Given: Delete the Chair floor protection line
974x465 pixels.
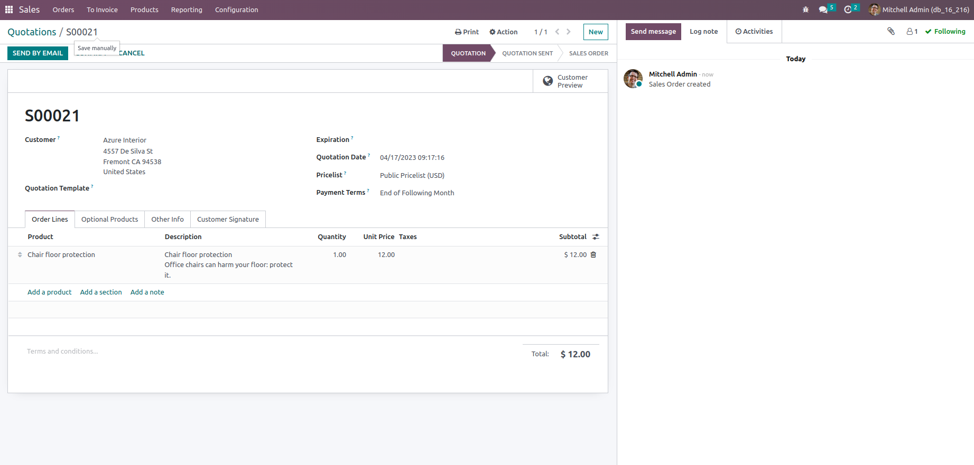Looking at the screenshot, I should point(593,254).
